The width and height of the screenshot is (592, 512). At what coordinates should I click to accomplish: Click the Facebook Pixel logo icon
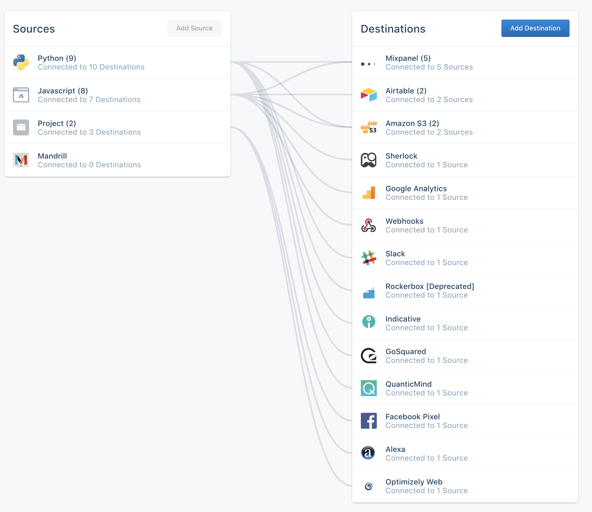pos(369,421)
